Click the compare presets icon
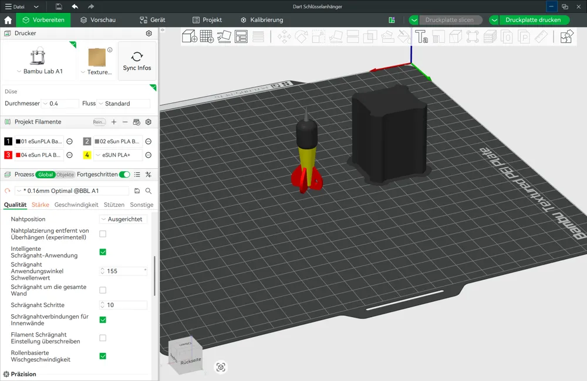The width and height of the screenshot is (587, 381). point(149,175)
